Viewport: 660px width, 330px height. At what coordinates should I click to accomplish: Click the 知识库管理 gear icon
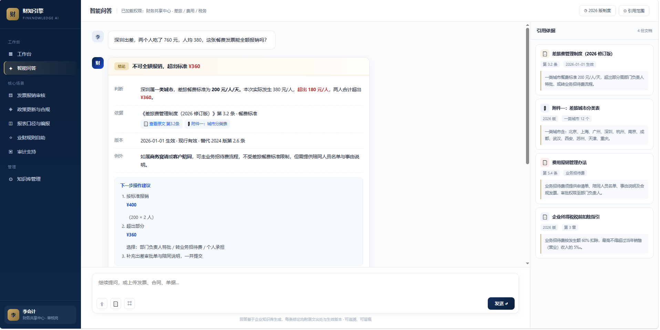pyautogui.click(x=11, y=179)
